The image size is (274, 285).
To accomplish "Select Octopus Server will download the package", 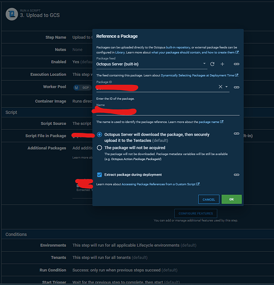I will tap(99, 135).
